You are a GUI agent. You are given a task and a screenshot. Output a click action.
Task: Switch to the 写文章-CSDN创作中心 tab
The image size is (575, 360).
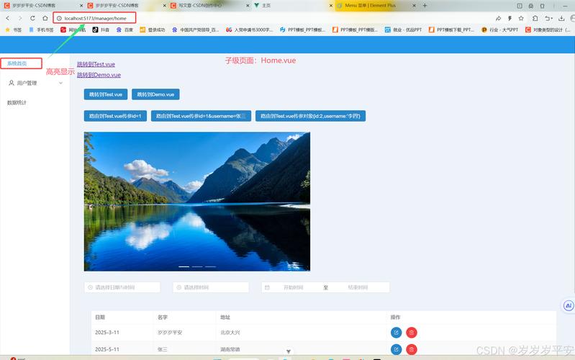point(201,6)
